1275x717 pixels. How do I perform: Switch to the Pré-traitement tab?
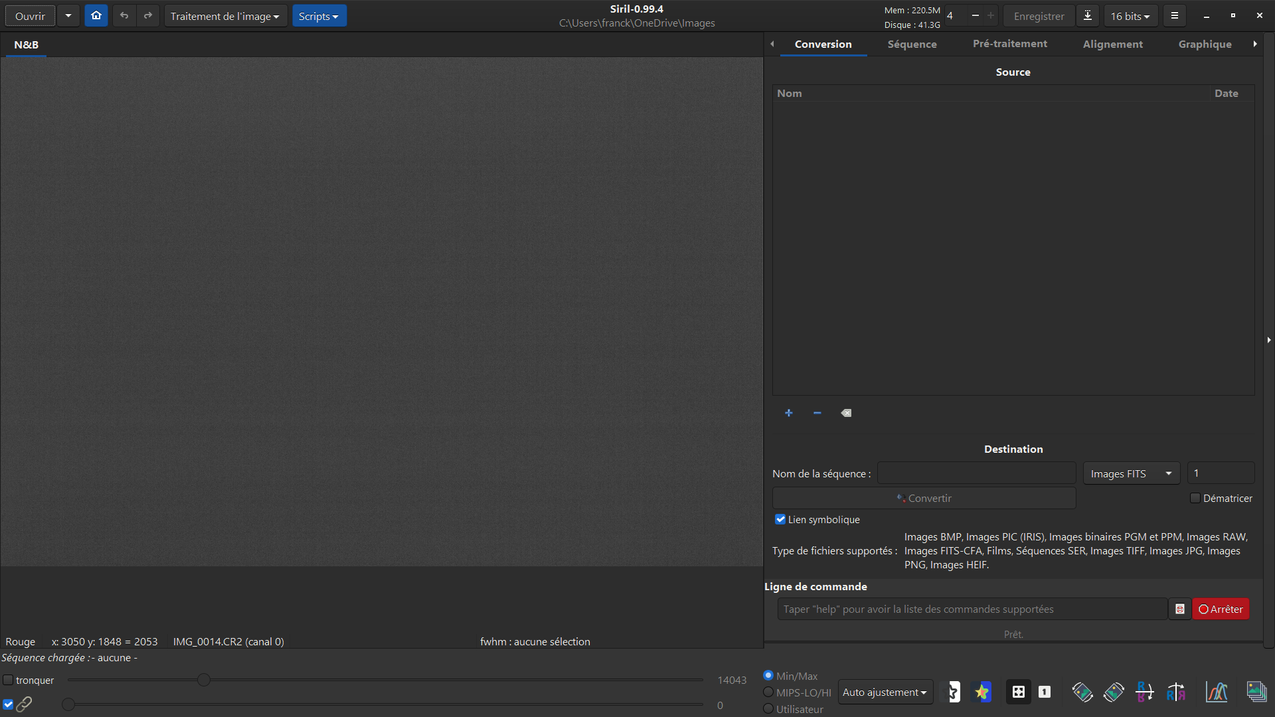(1009, 44)
